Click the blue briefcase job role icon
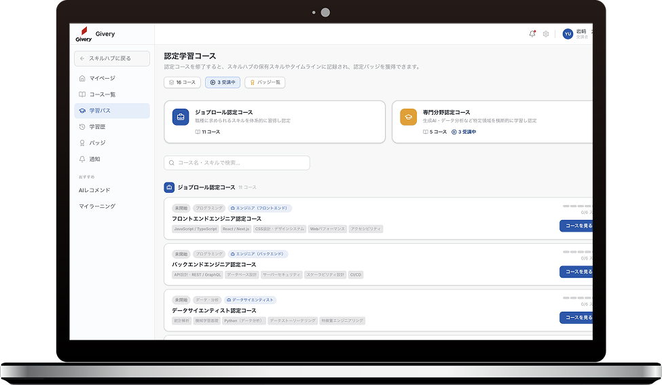Image resolution: width=662 pixels, height=385 pixels. coord(181,117)
